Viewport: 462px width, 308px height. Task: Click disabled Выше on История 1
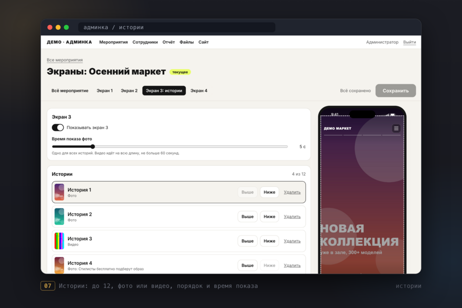coord(247,192)
